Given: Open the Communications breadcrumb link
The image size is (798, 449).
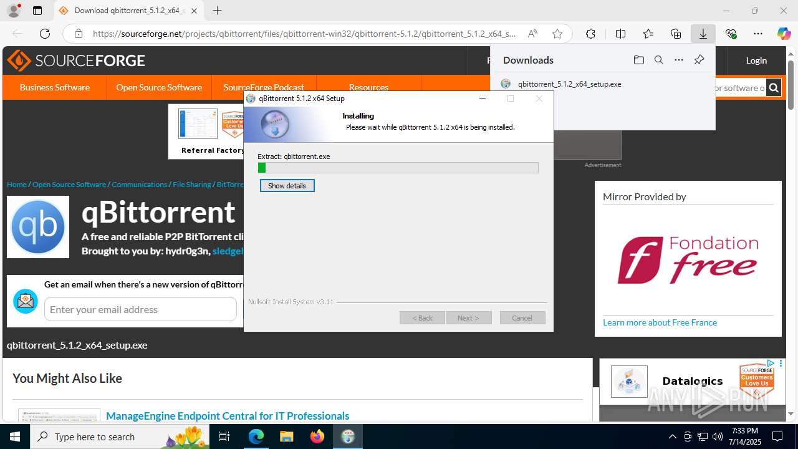Looking at the screenshot, I should [140, 185].
